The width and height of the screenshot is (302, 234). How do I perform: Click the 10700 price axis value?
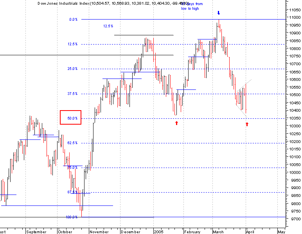pyautogui.click(x=295, y=64)
